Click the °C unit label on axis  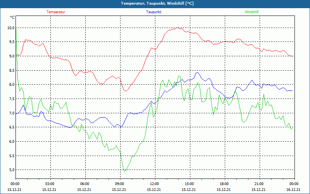[x=12, y=17]
